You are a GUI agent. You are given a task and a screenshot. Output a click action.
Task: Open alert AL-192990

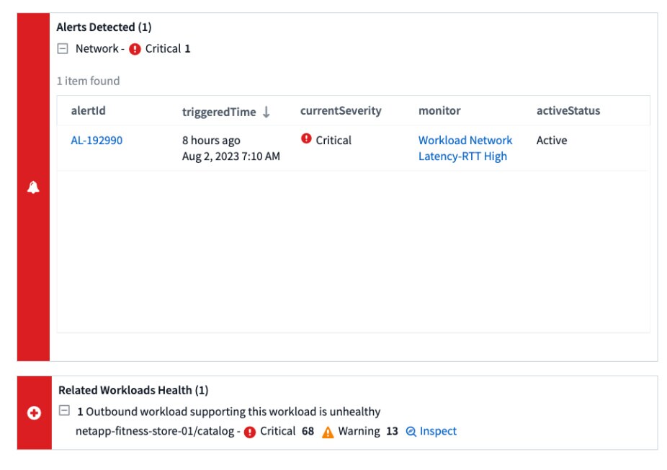click(x=97, y=141)
